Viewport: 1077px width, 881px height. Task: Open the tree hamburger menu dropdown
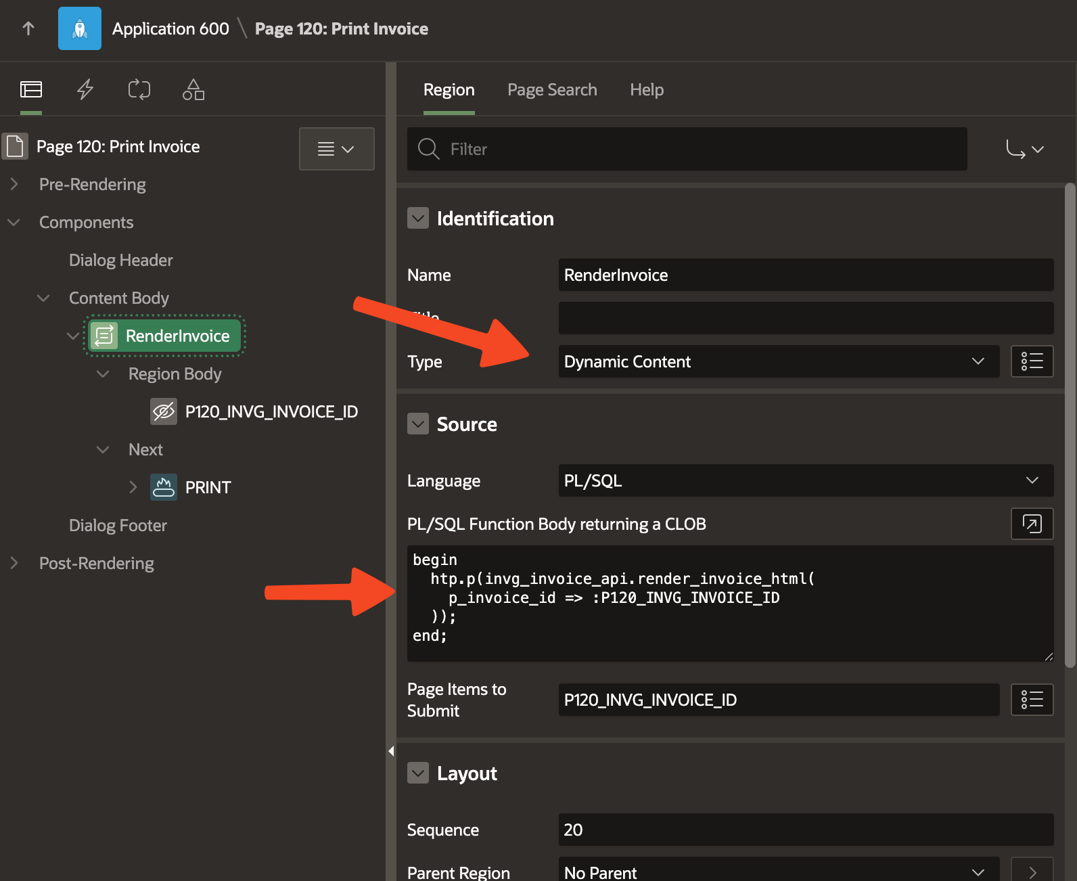pos(337,149)
